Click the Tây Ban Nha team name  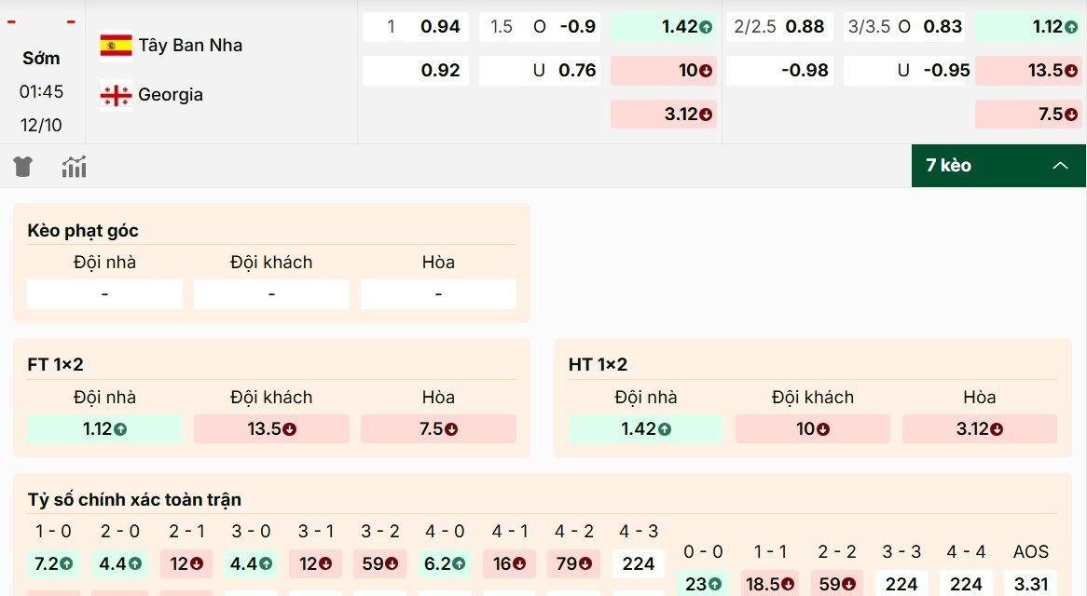(x=190, y=45)
